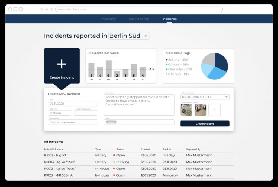Click the Start Time field 11:30am
278x187 pixels.
pos(59,113)
